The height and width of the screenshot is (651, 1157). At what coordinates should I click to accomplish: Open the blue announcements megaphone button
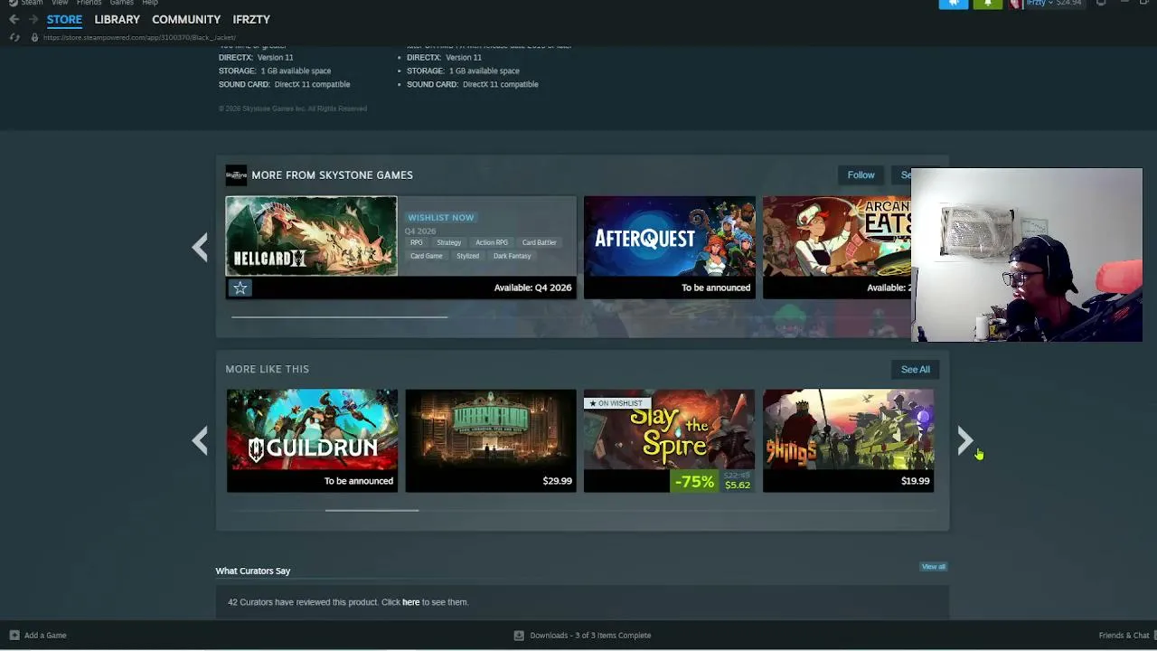click(954, 4)
